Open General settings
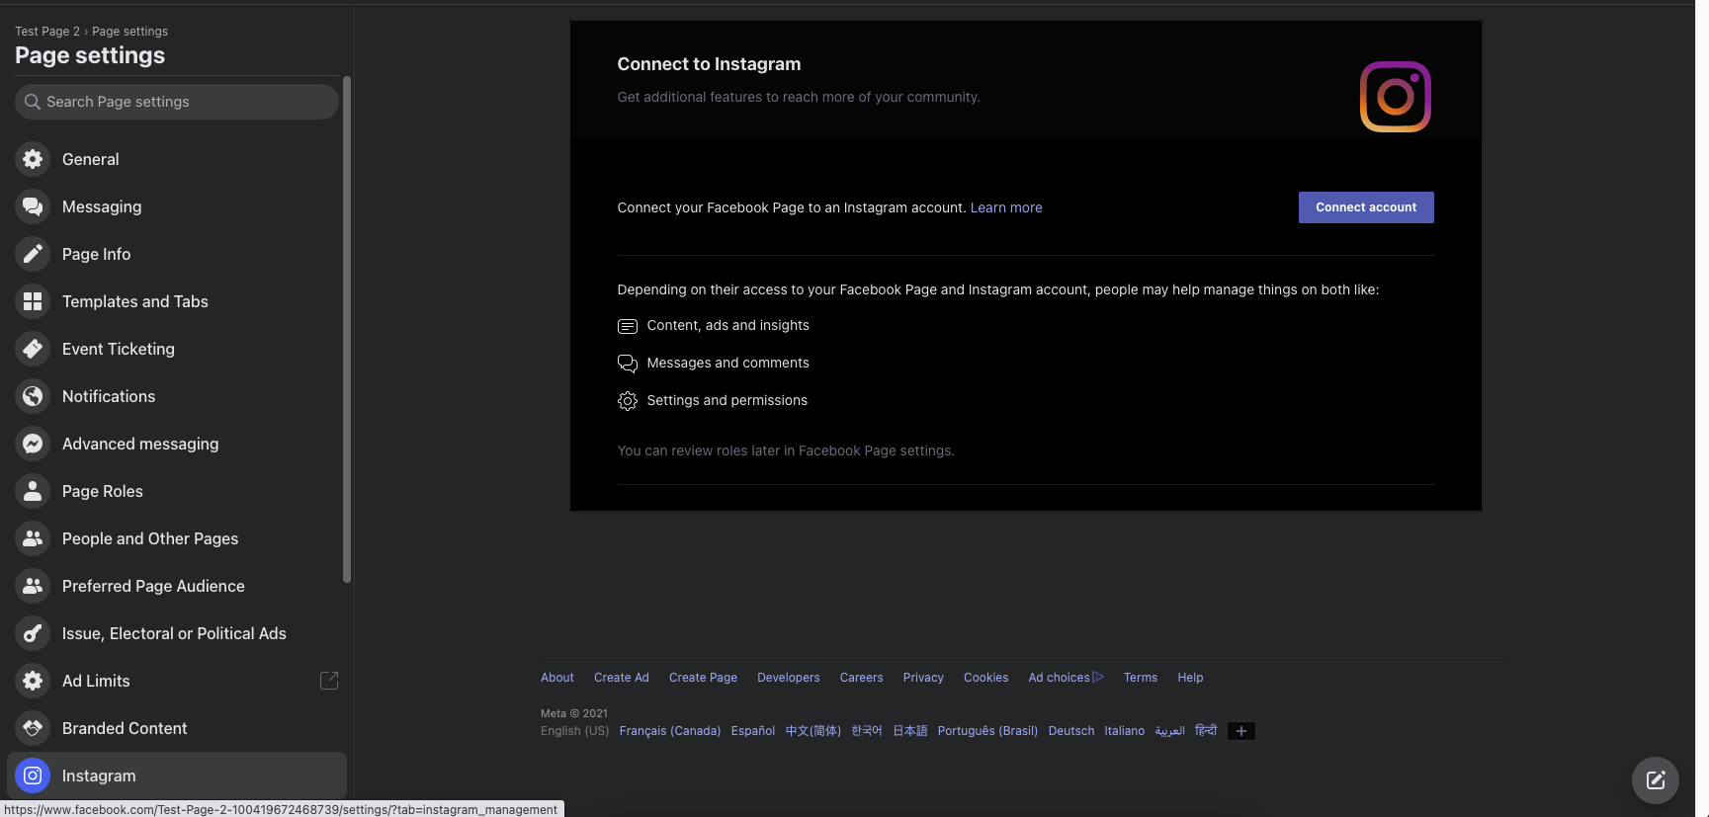Viewport: 1709px width, 817px height. (x=177, y=159)
